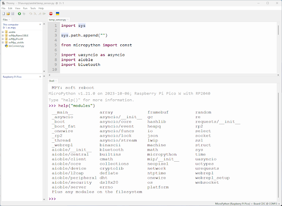The image size is (282, 206).
Task: Close the Files panel tab
Action: coord(9,19)
